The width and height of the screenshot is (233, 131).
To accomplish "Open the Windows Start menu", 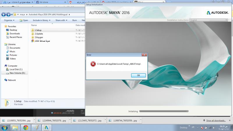I will (x=5, y=128).
